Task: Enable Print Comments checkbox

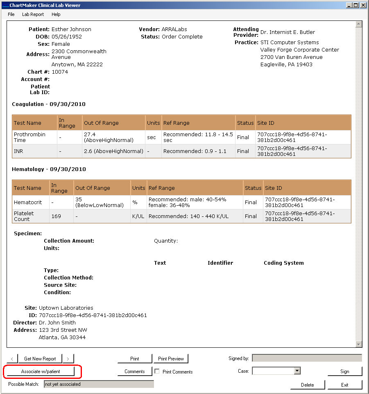Action: point(157,371)
